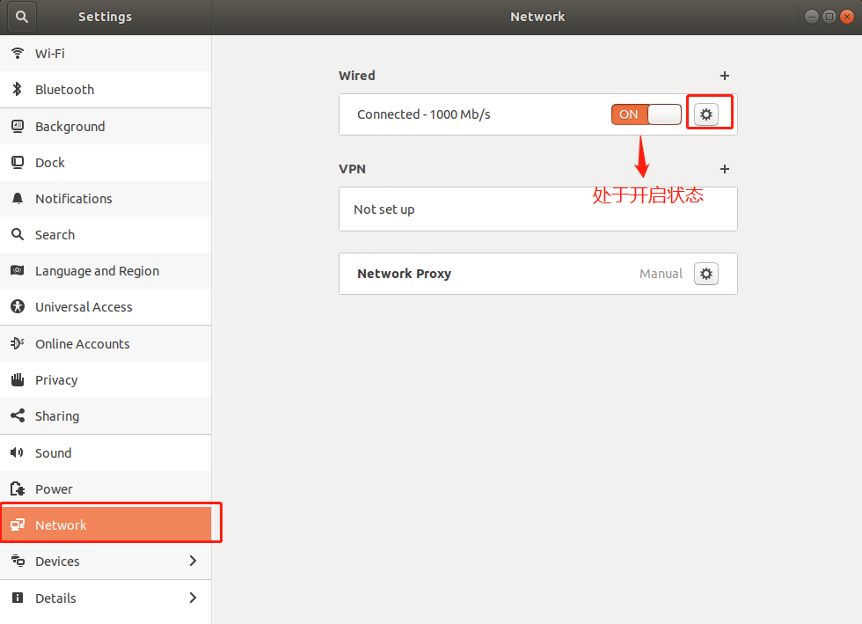The height and width of the screenshot is (624, 862).
Task: Select Power in the sidebar
Action: 106,488
